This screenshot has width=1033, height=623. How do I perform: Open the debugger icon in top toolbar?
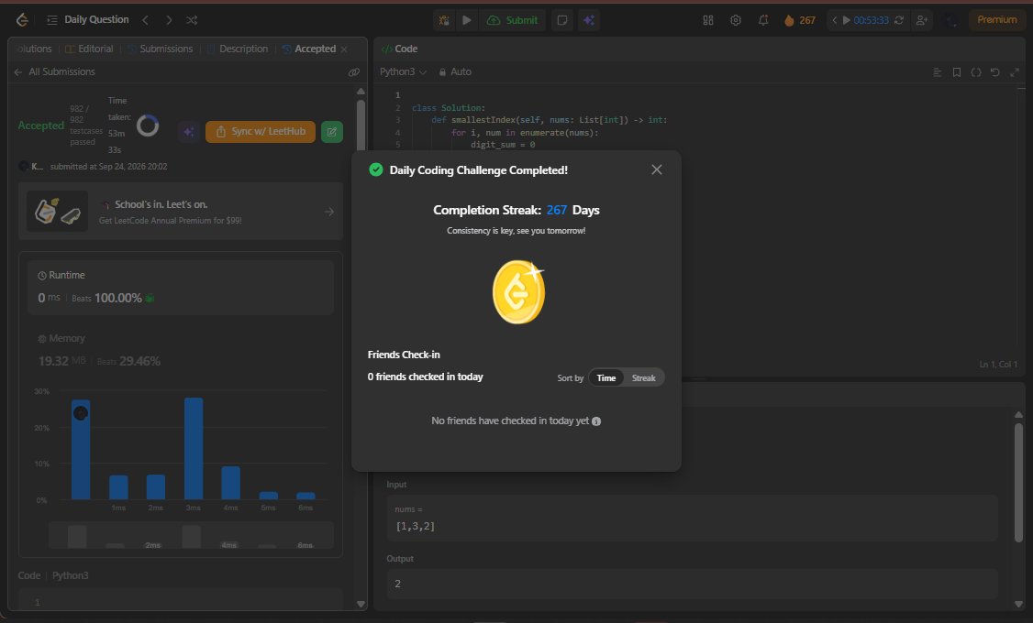[x=444, y=20]
